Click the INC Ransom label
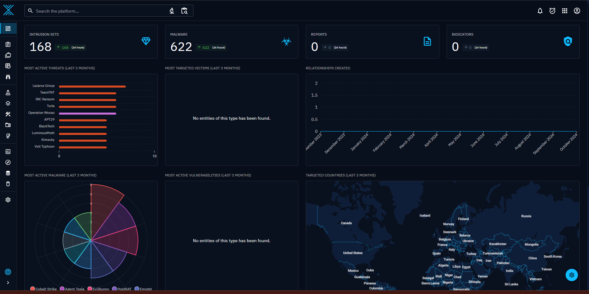The height and width of the screenshot is (294, 589). coord(45,99)
